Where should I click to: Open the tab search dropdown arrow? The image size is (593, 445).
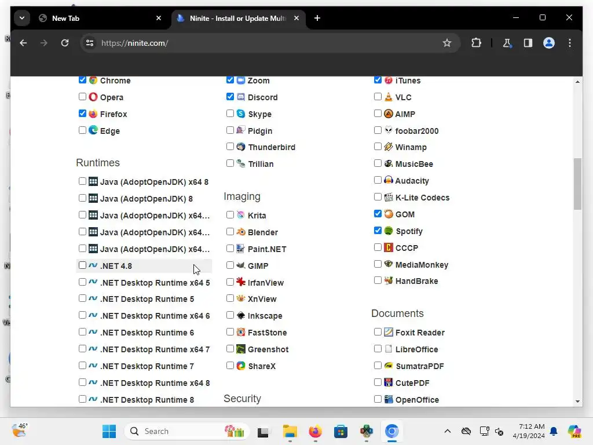tap(22, 18)
